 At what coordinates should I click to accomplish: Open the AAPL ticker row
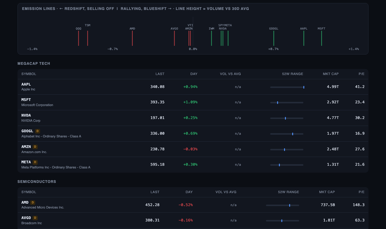[193, 87]
